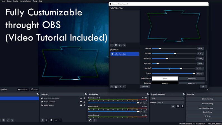The height and width of the screenshot is (125, 222).
Task: Toggle lock on Media Source 2
Action: click(x=84, y=102)
